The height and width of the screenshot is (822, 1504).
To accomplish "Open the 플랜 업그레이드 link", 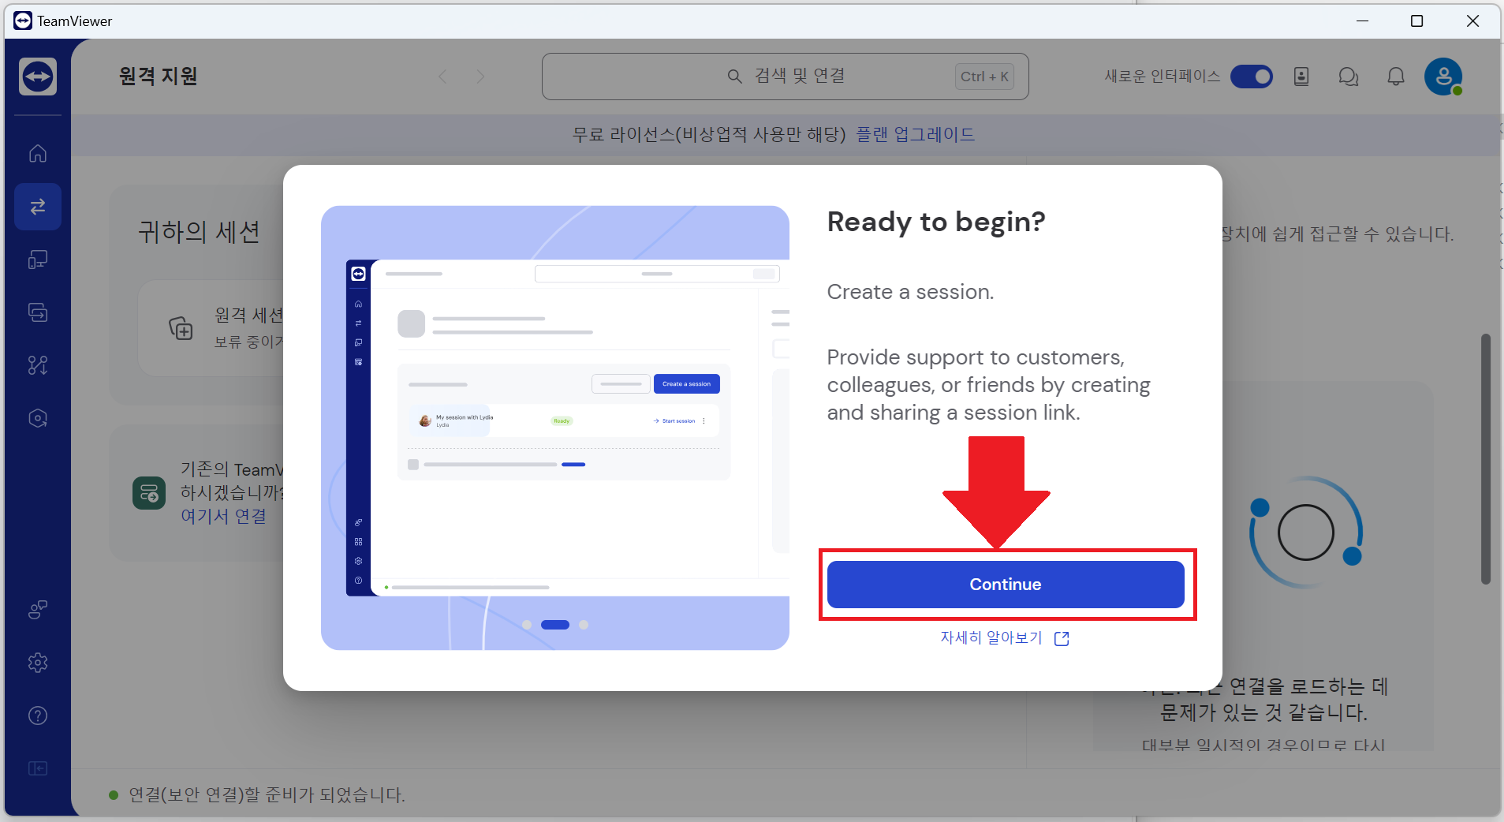I will (x=915, y=133).
